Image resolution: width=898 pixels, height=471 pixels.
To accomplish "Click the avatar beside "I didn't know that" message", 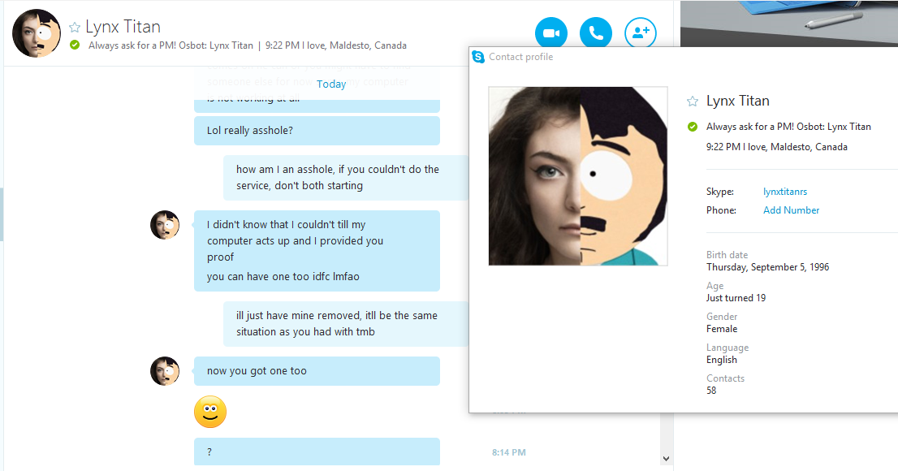I will (x=165, y=225).
